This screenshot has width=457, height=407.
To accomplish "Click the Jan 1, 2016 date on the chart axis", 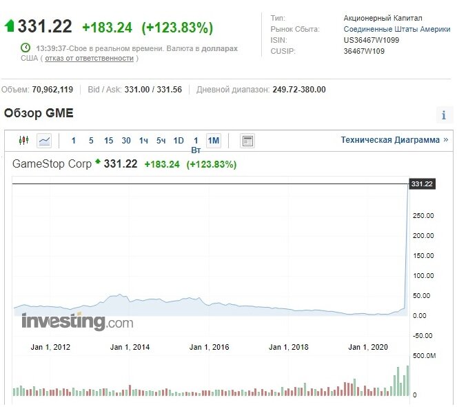I will tap(210, 347).
